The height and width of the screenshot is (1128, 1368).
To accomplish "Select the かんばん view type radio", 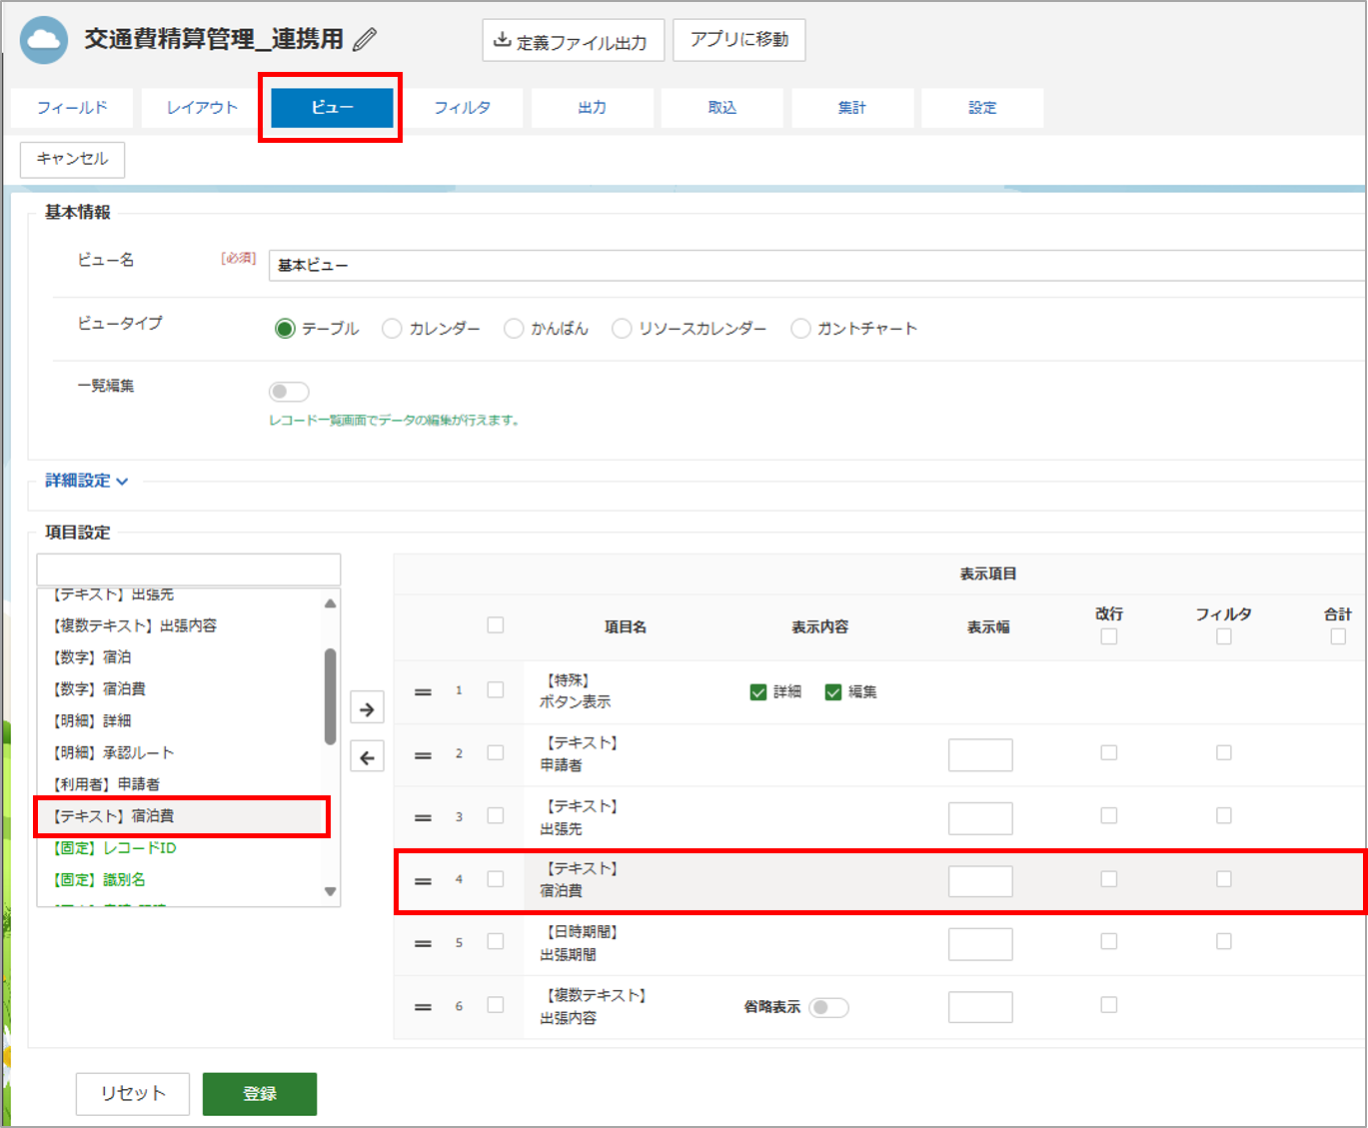I will point(514,329).
